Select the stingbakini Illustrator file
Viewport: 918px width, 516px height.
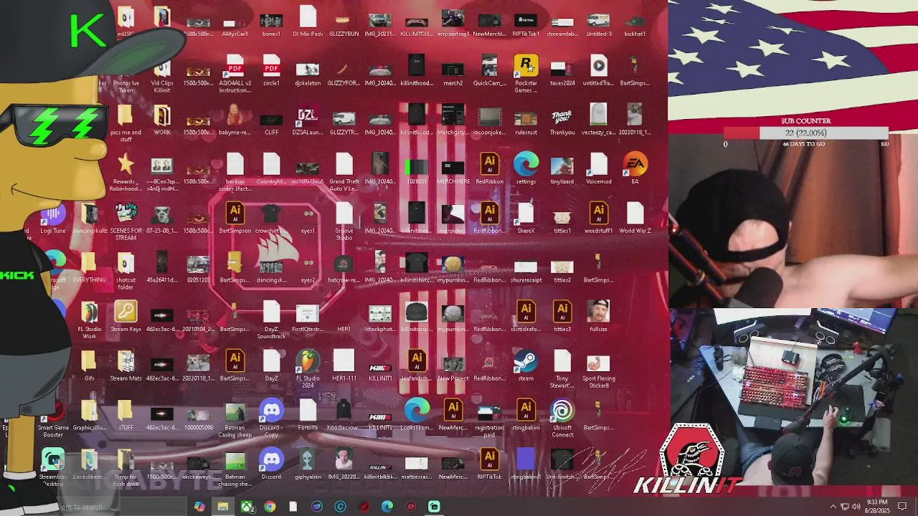click(x=526, y=411)
